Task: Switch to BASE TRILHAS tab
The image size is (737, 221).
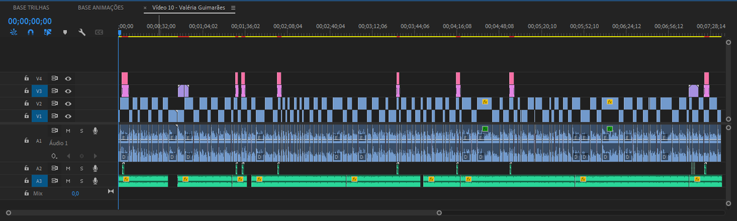Action: [x=31, y=8]
